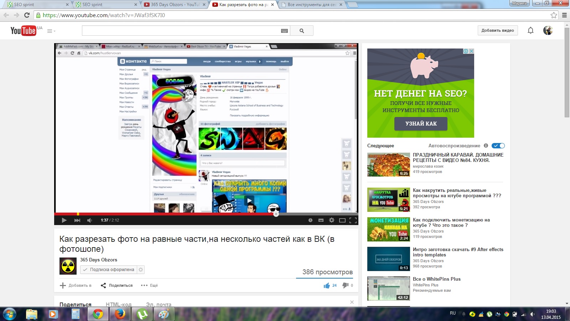Image resolution: width=570 pixels, height=321 pixels.
Task: Open the account avatar menu
Action: (x=548, y=30)
